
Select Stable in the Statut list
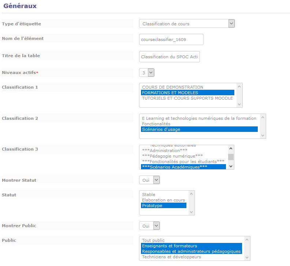point(149,195)
